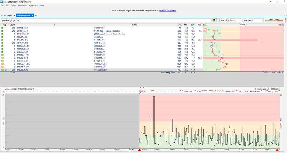
Task: Sort by the Name column header
Action: coord(134,25)
